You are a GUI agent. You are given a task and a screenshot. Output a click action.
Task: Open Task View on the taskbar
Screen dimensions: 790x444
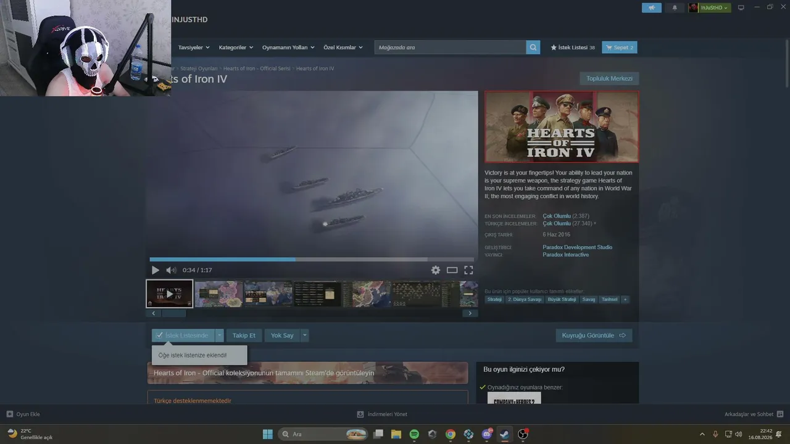tap(378, 434)
